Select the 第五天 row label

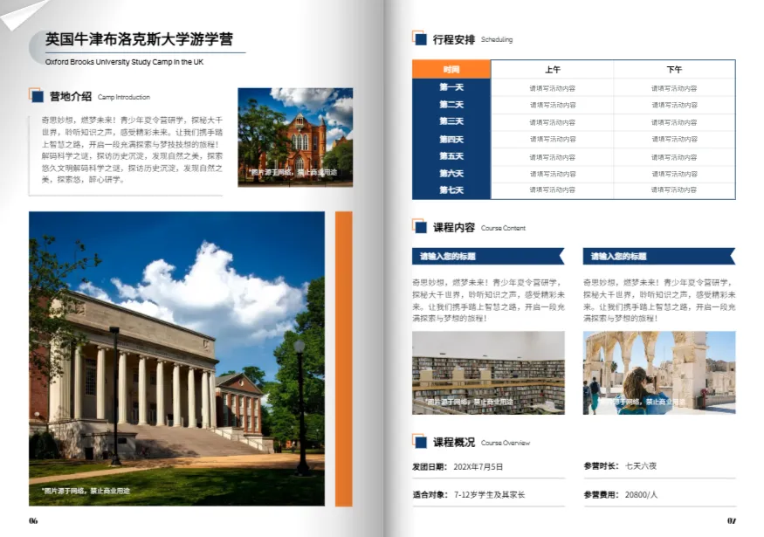451,156
